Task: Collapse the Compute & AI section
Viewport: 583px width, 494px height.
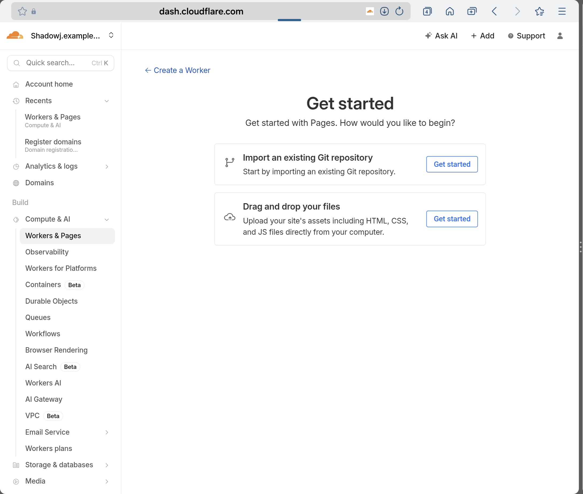Action: click(x=107, y=219)
